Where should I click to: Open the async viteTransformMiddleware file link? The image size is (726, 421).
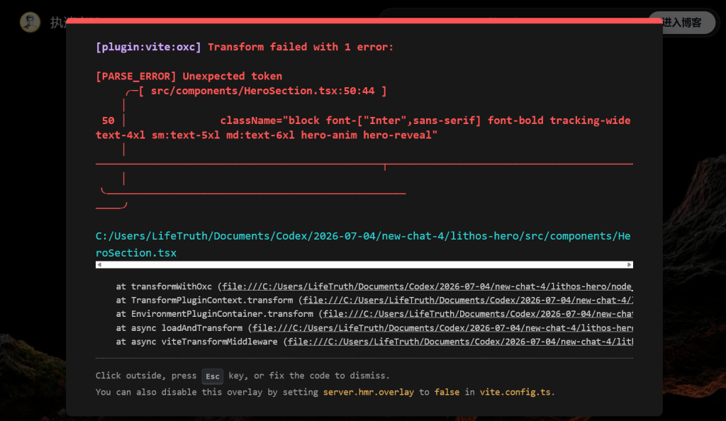460,342
